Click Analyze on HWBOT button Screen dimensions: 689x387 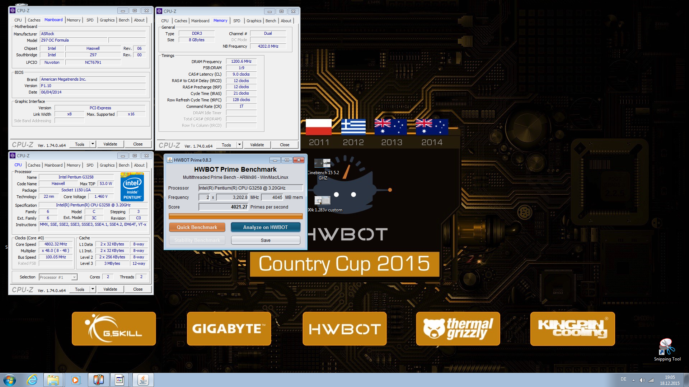pos(266,227)
